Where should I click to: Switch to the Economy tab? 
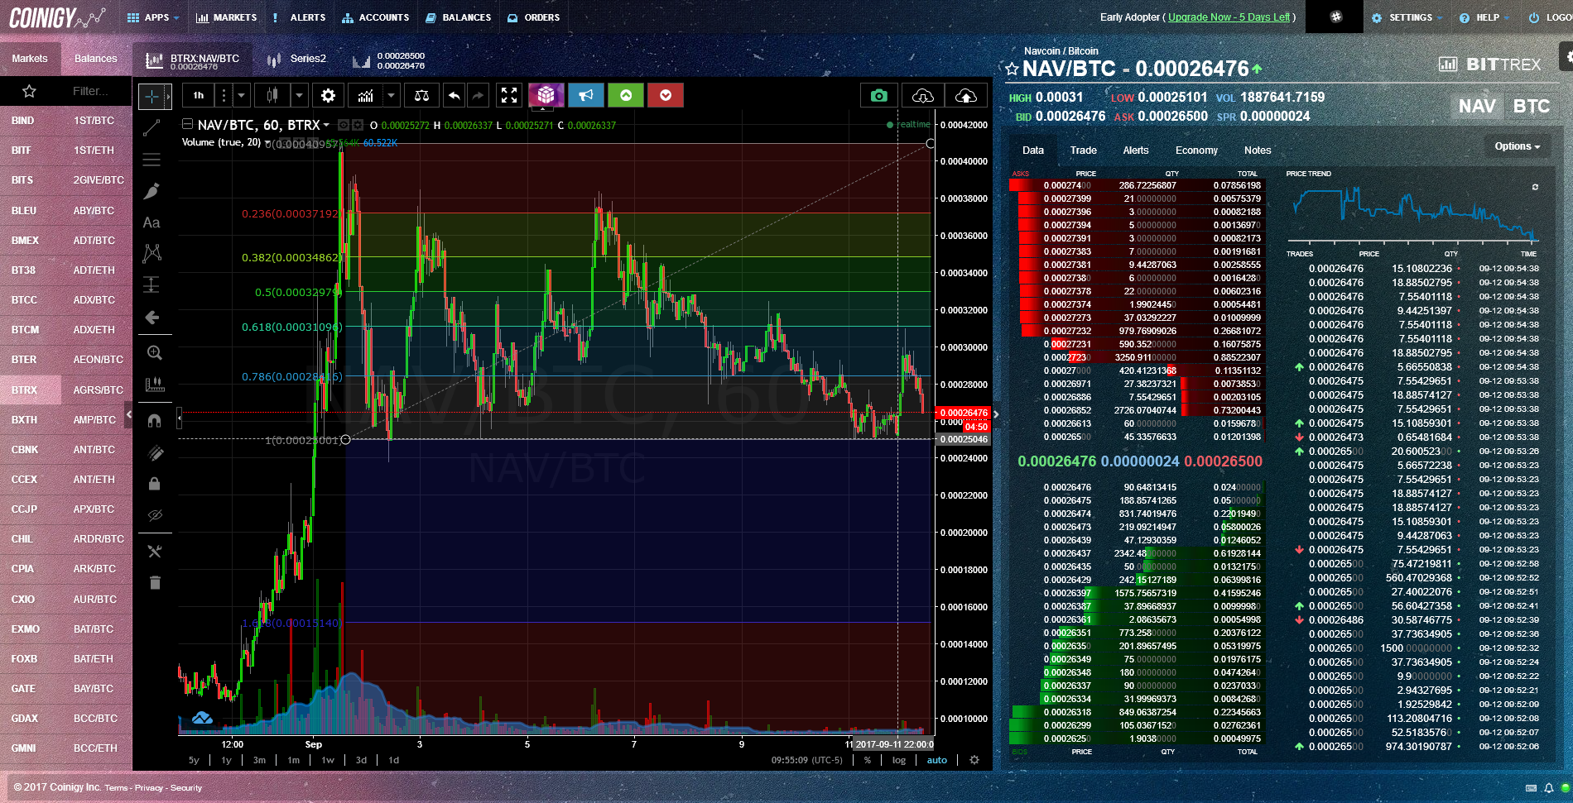coord(1196,151)
